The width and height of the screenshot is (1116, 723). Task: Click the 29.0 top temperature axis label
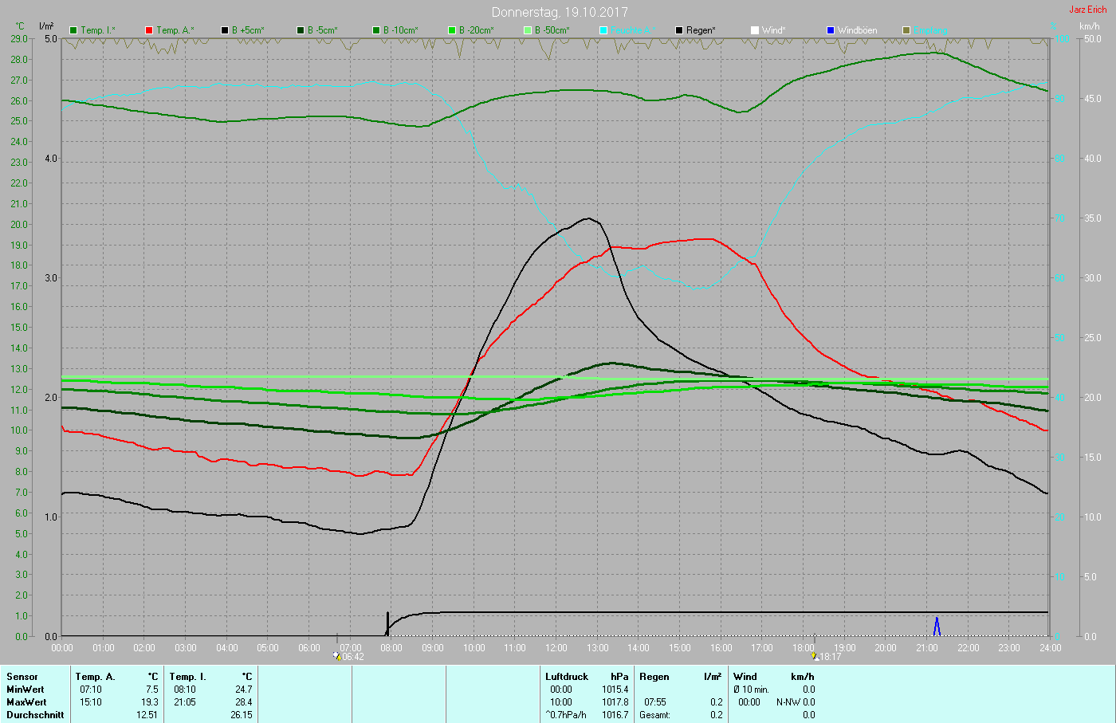[18, 38]
